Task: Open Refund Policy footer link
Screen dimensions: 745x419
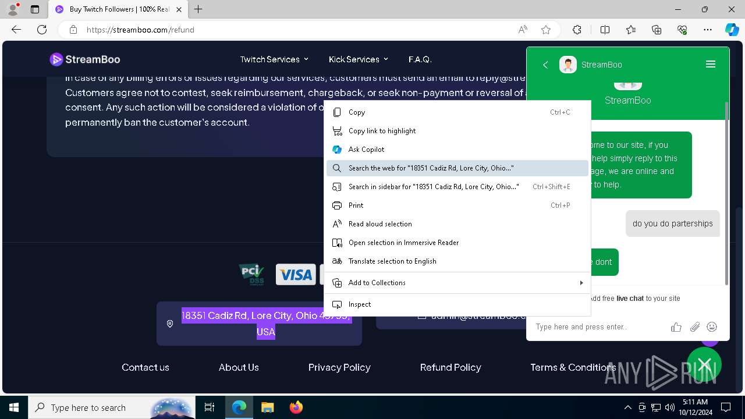Action: coord(450,367)
